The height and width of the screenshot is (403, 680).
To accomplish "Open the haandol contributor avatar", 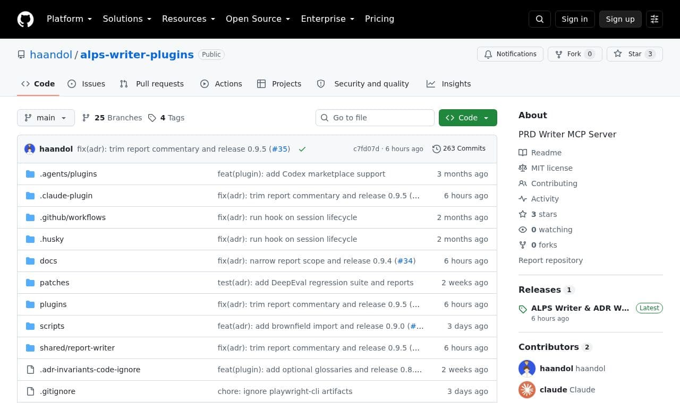I will pyautogui.click(x=527, y=369).
